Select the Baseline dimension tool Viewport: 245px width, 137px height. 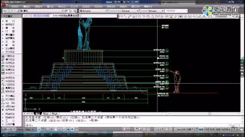[x=162, y=16]
